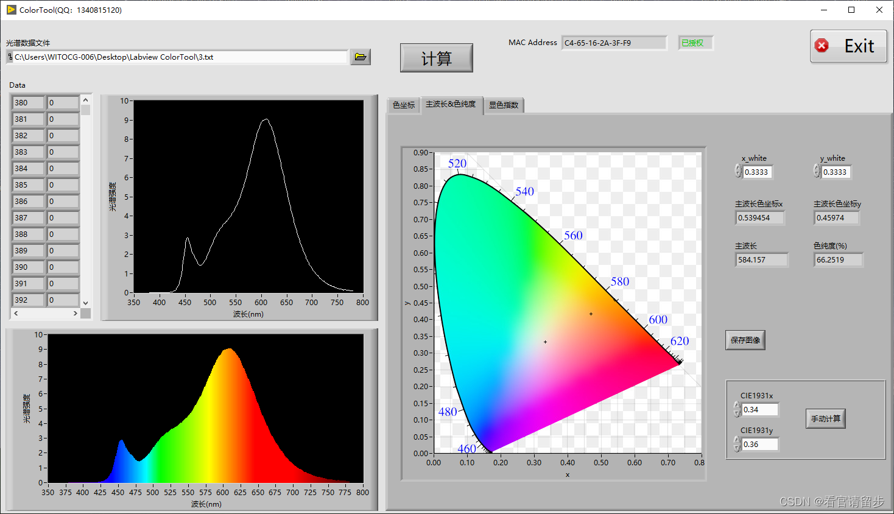Viewport: 894px width, 514px height.
Task: Click the CIE1931y input field 0.36
Action: [x=760, y=445]
